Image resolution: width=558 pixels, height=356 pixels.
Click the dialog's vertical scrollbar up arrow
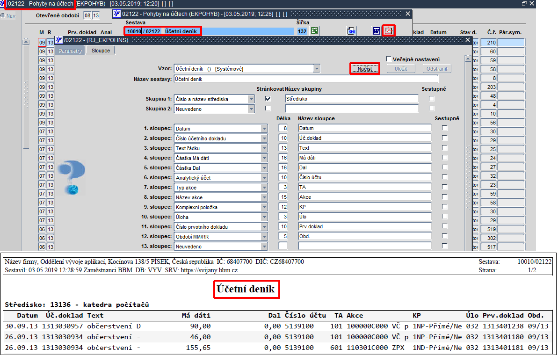tap(468, 58)
